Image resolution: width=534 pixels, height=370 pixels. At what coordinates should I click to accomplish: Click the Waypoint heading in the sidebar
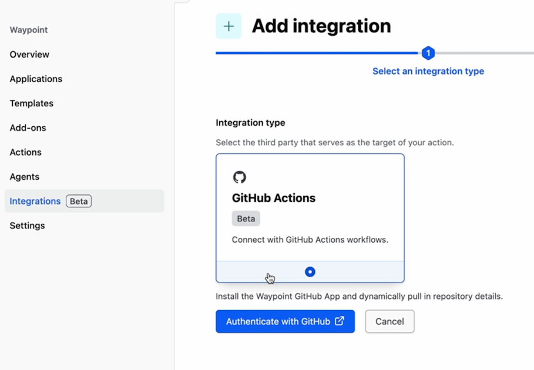point(29,30)
